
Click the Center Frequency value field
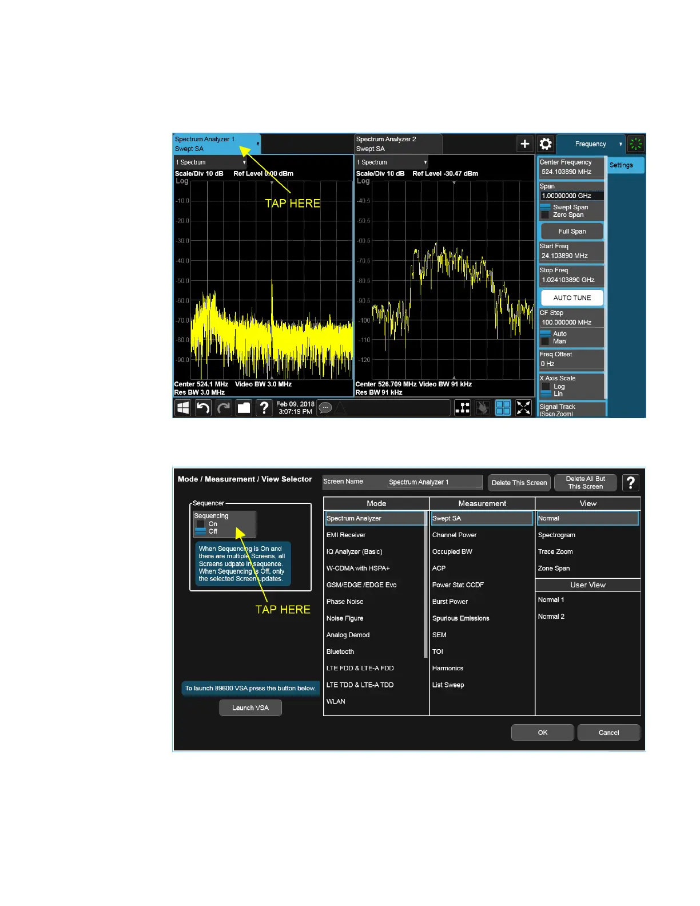click(x=570, y=172)
